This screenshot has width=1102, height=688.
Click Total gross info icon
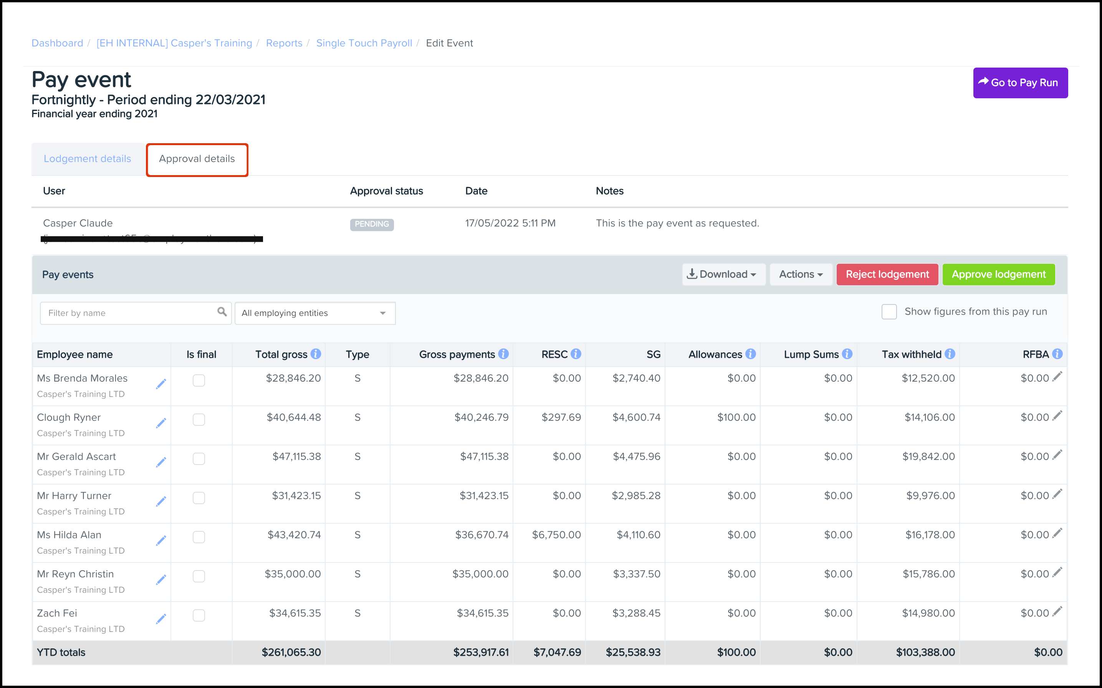[316, 354]
